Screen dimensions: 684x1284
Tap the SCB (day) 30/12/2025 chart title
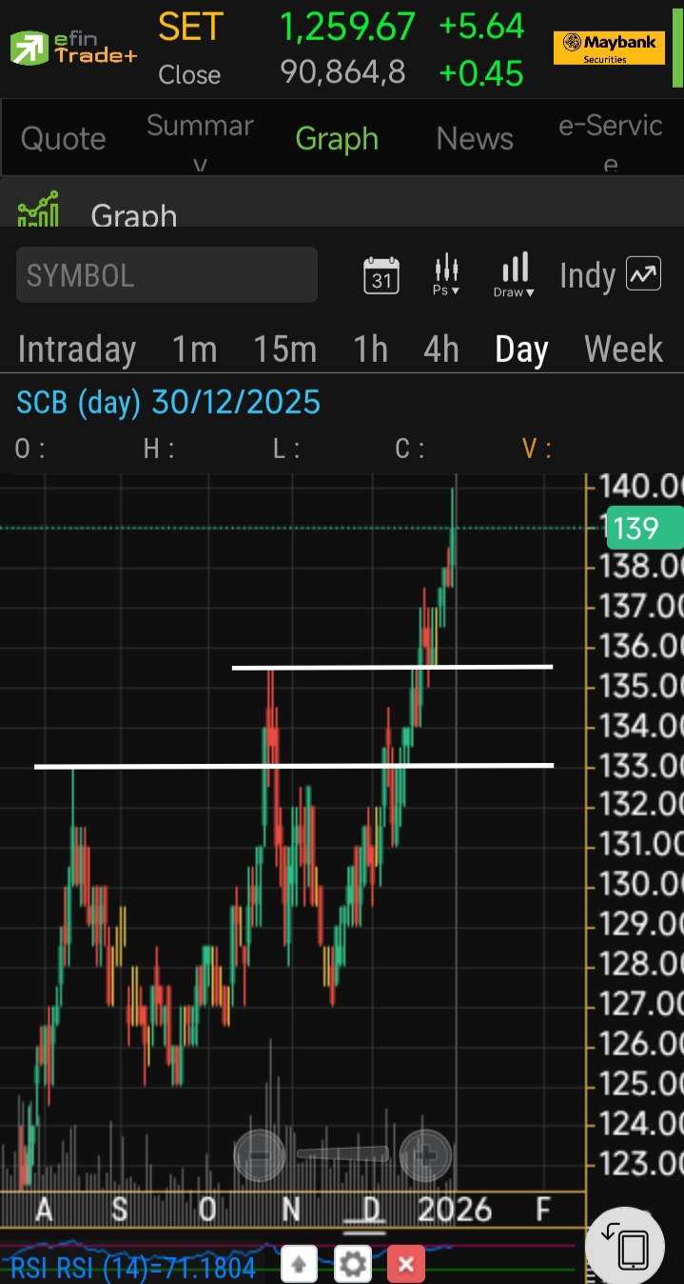[168, 403]
